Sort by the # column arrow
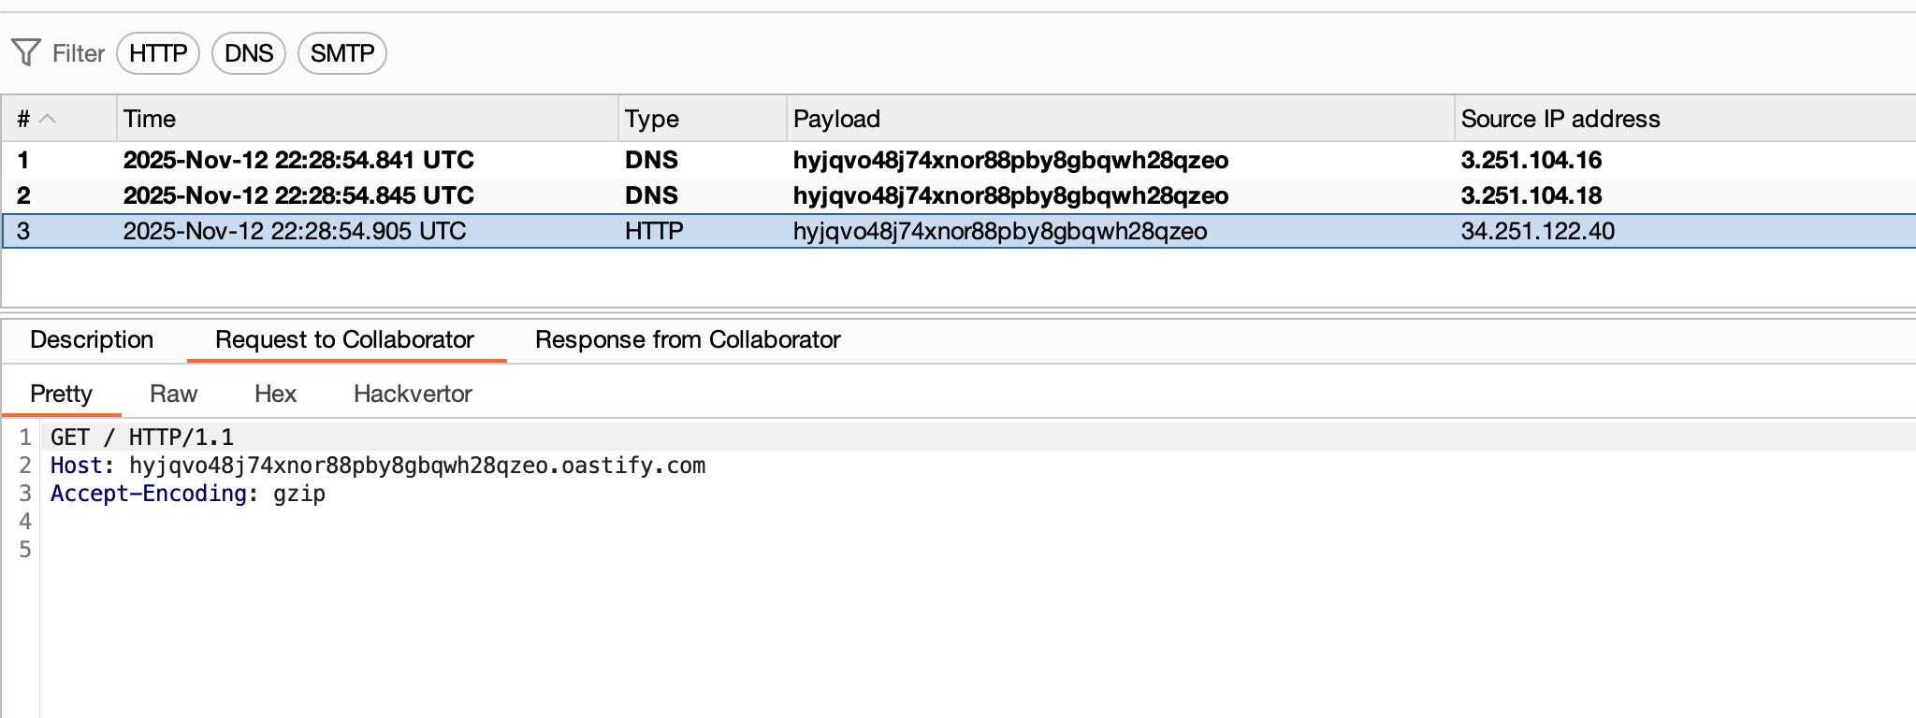The image size is (1916, 718). 48,119
